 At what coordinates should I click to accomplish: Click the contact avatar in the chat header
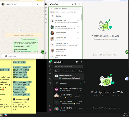point(3,4)
